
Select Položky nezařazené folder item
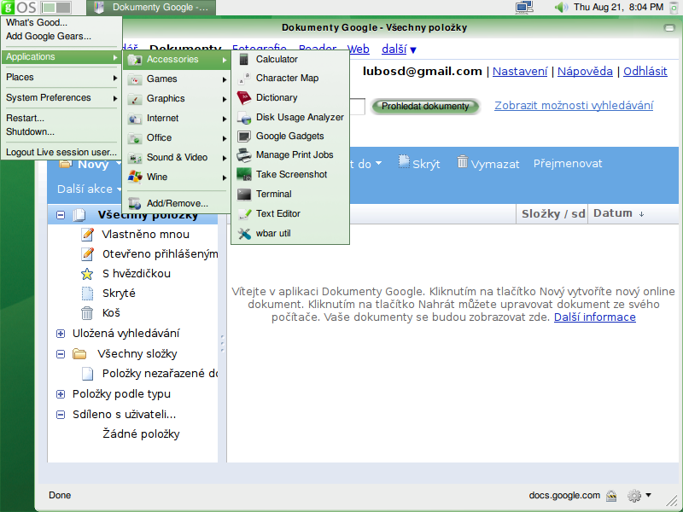pos(149,374)
